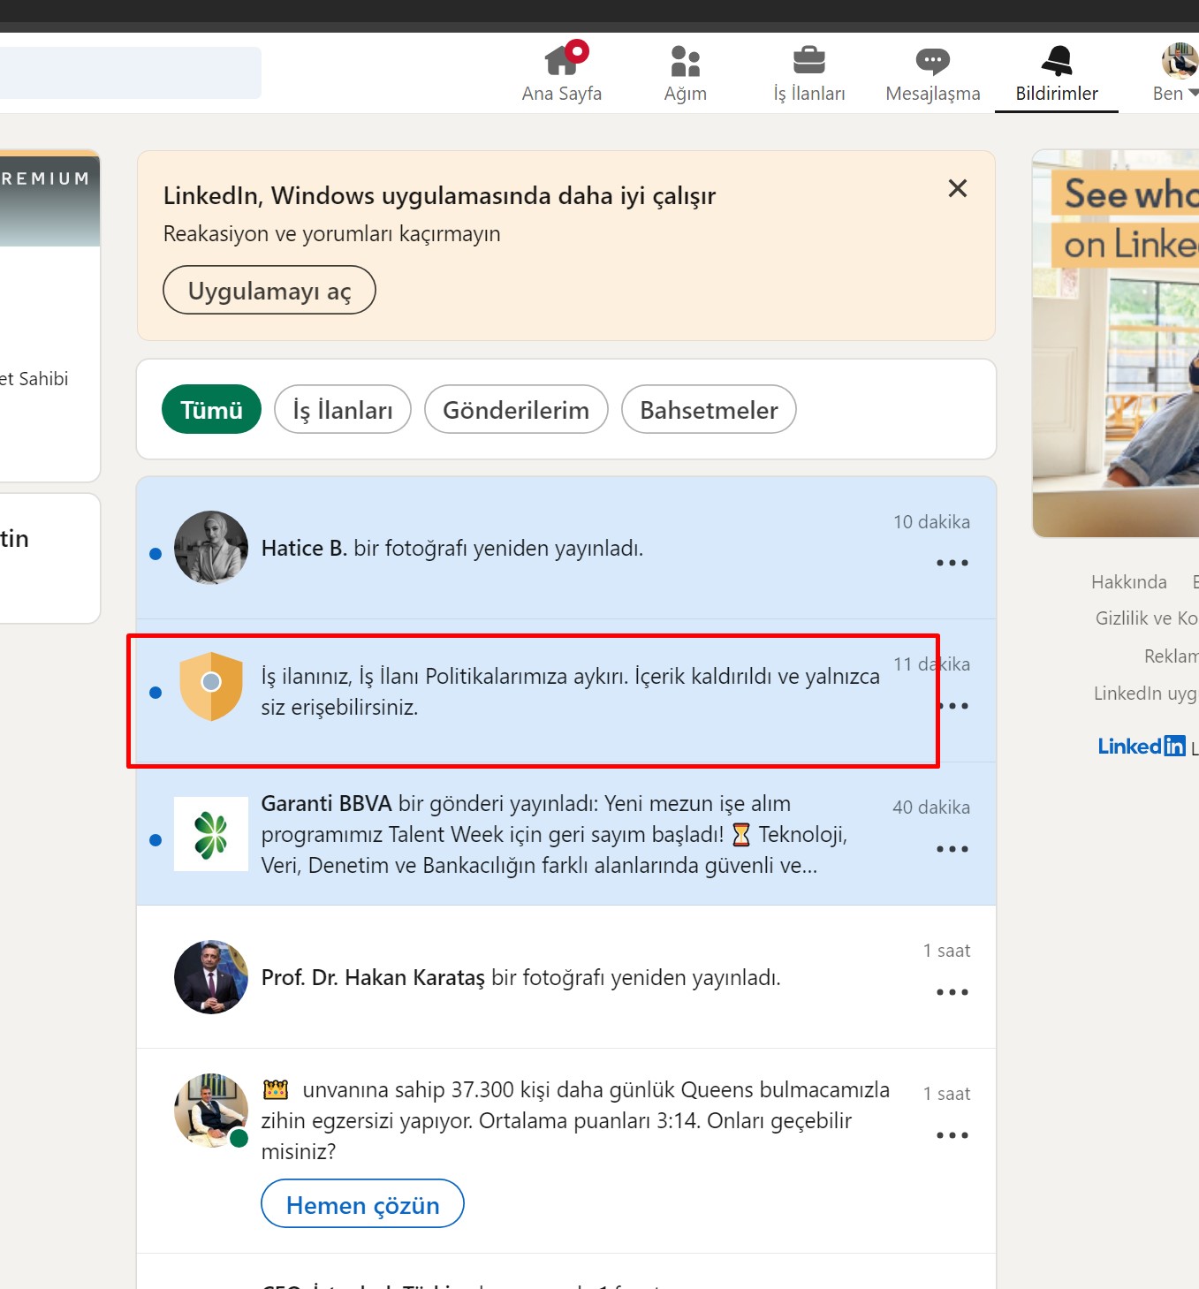Open profile photo on Queens notification
The height and width of the screenshot is (1289, 1199).
click(x=211, y=1111)
